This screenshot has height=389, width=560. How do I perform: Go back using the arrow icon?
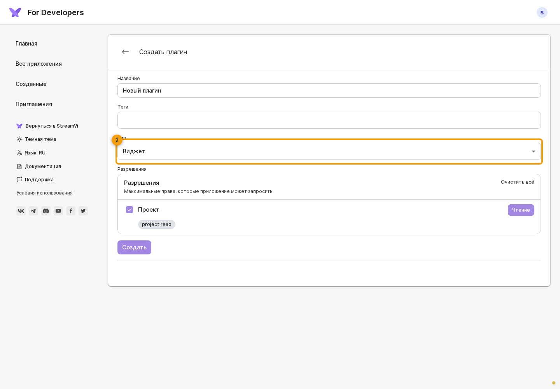125,52
